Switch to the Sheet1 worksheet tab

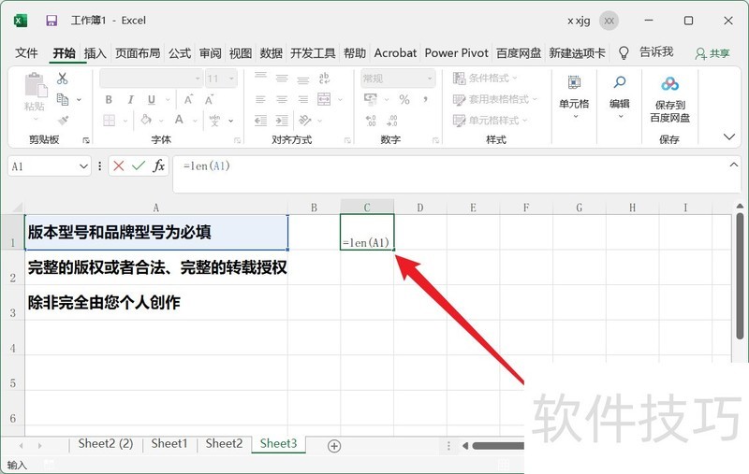tap(169, 444)
